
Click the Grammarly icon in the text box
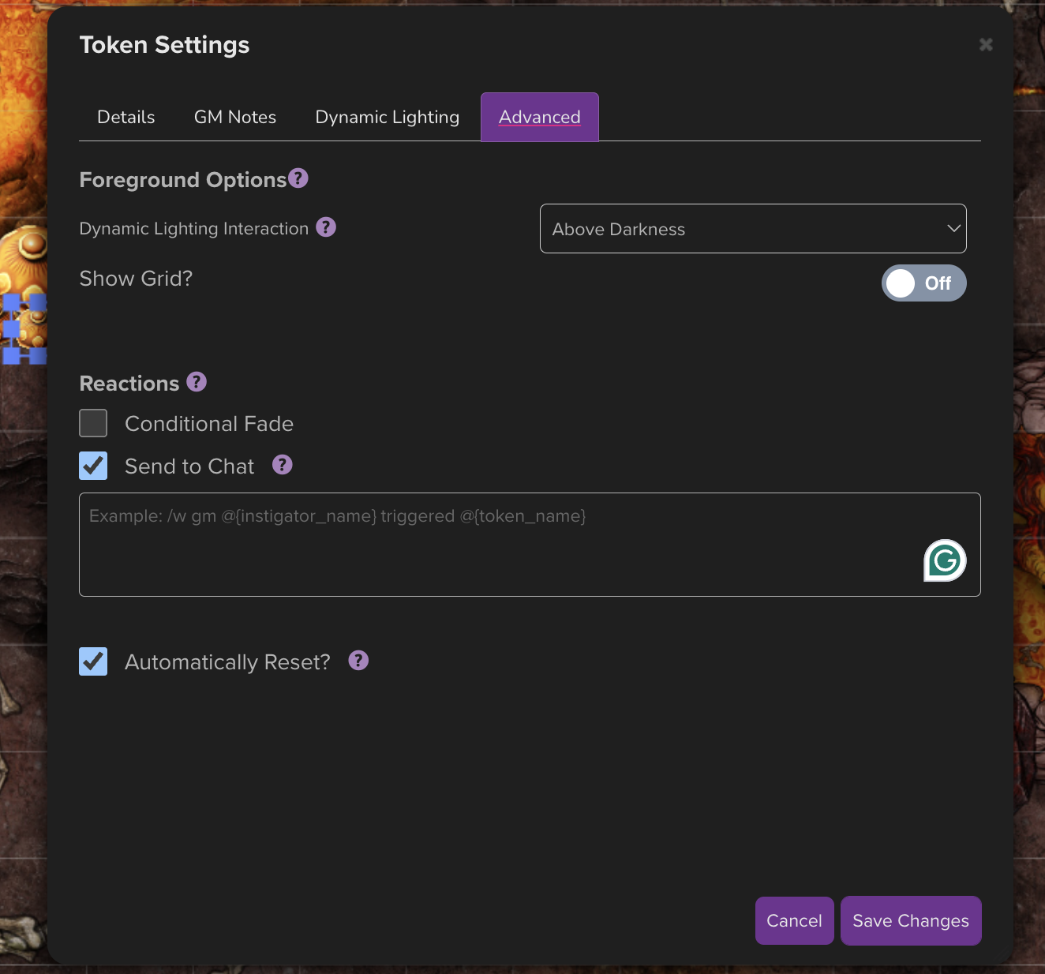tap(945, 560)
